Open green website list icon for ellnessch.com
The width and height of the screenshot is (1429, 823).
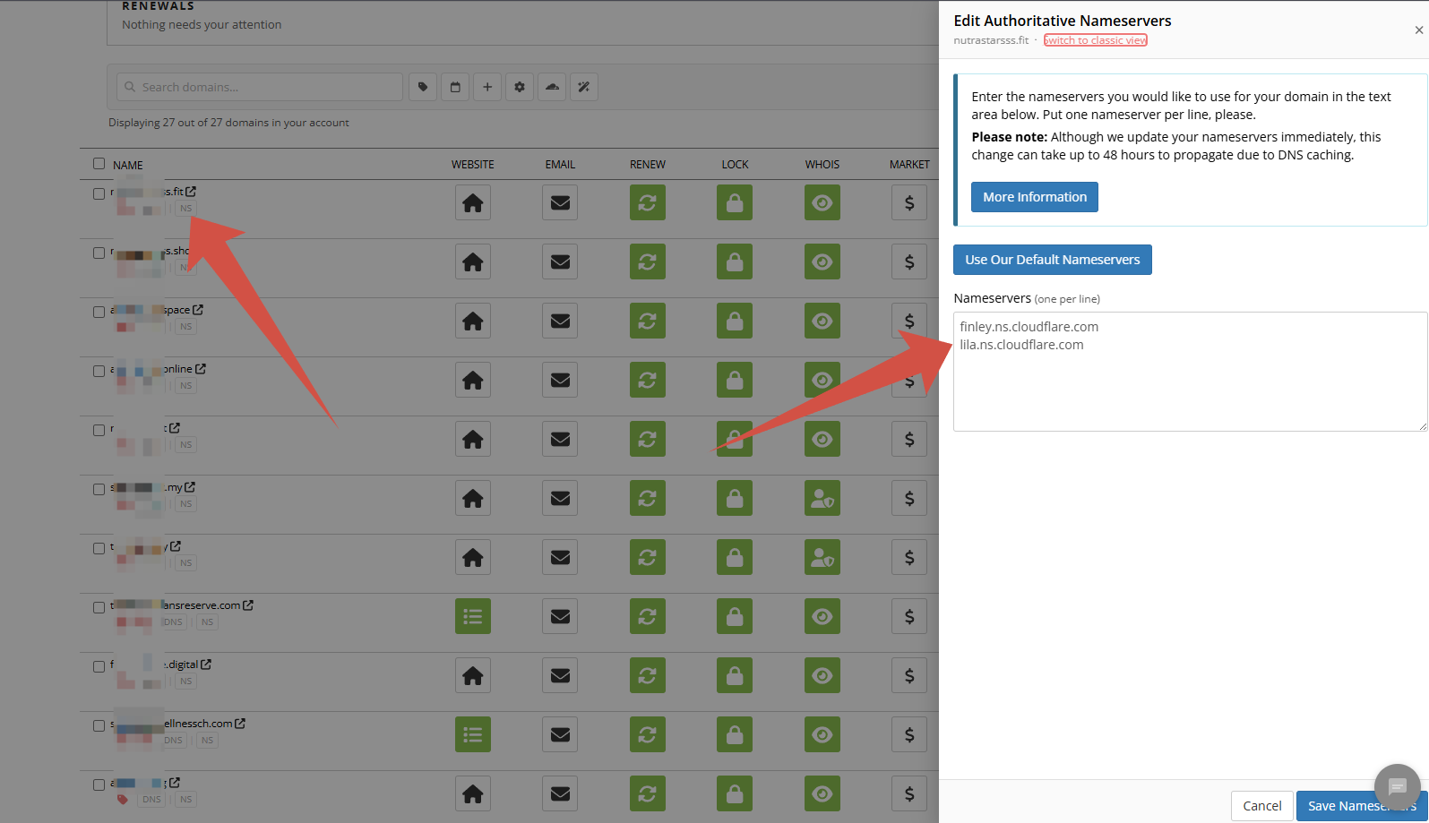coord(473,734)
